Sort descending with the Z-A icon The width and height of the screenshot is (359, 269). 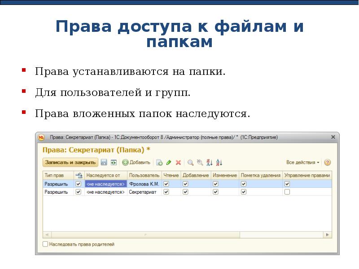(x=219, y=162)
